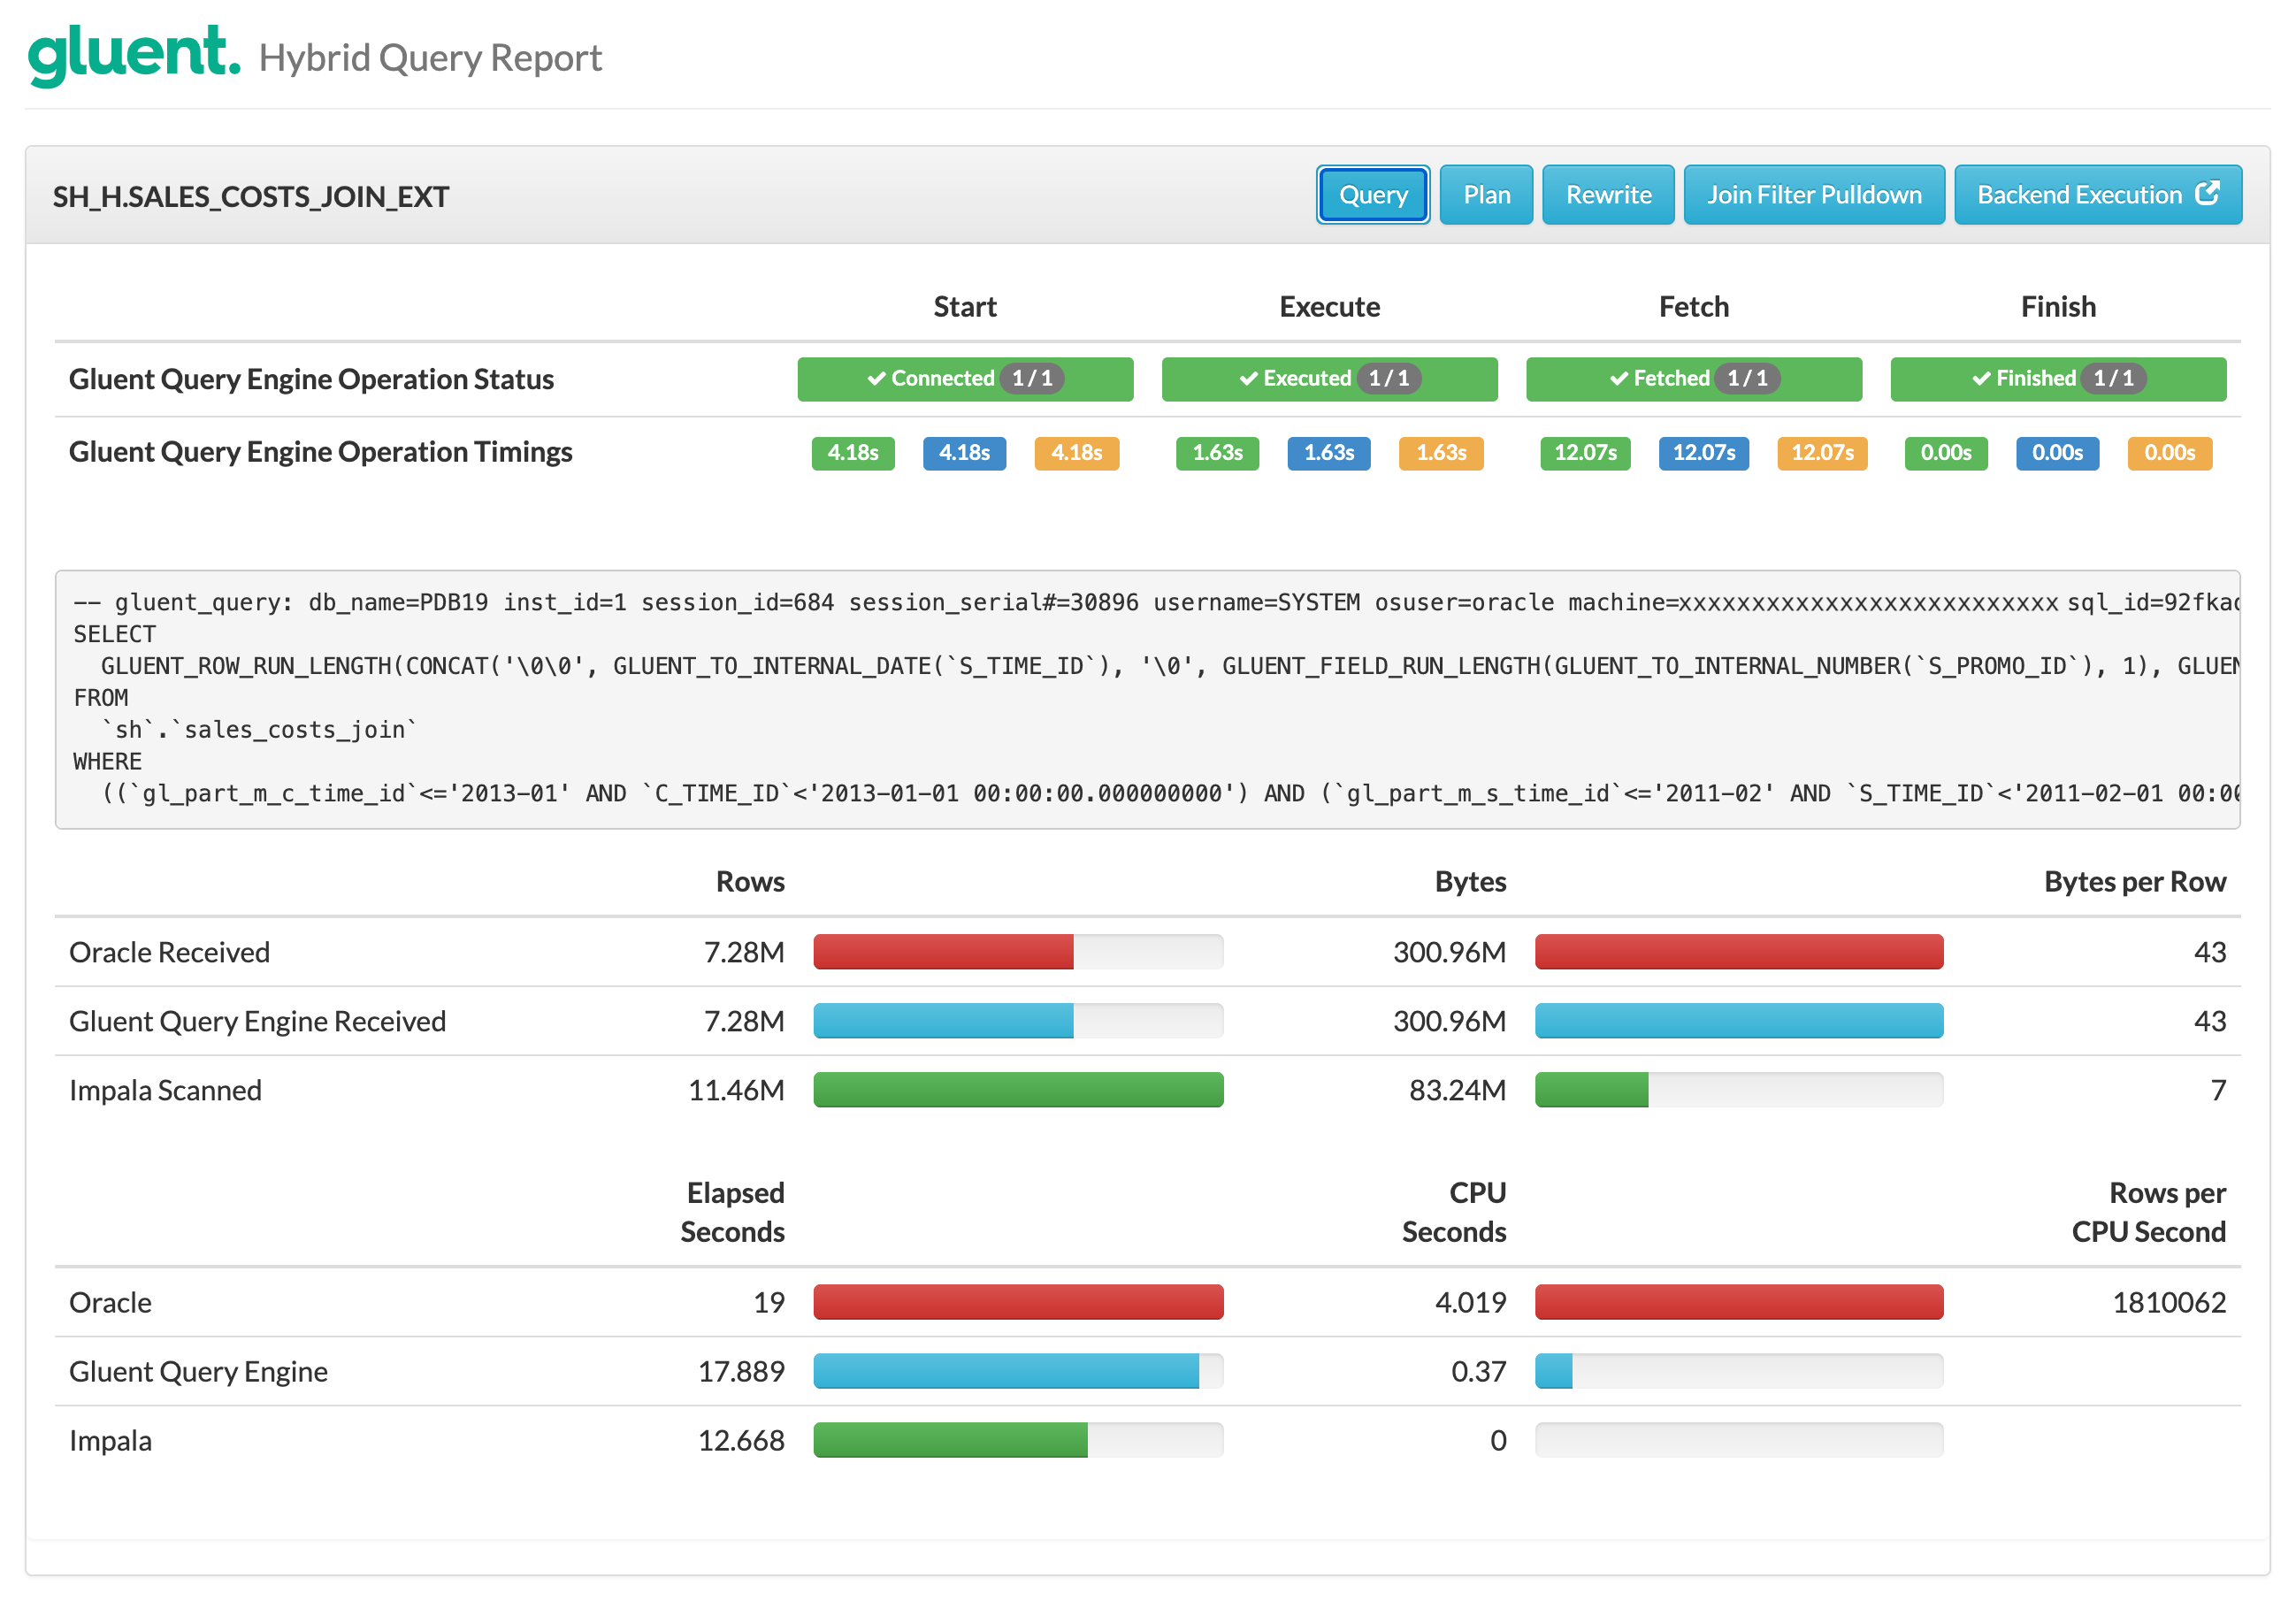Click the Executed checkmark status badge
The height and width of the screenshot is (1601, 2296).
pos(1329,379)
